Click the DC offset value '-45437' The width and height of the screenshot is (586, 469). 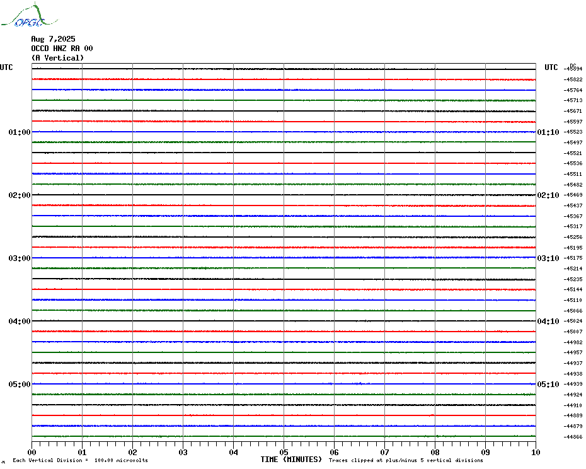tap(573, 206)
